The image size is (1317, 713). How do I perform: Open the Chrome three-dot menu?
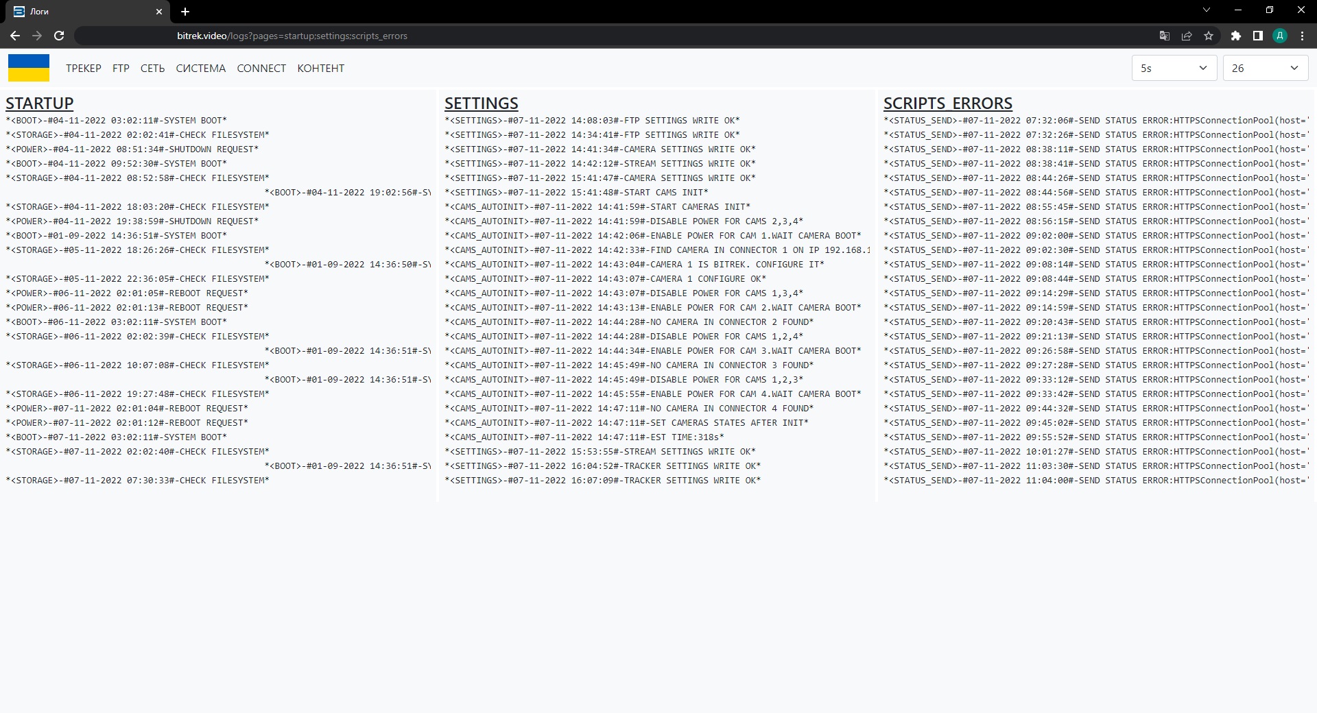(x=1302, y=36)
